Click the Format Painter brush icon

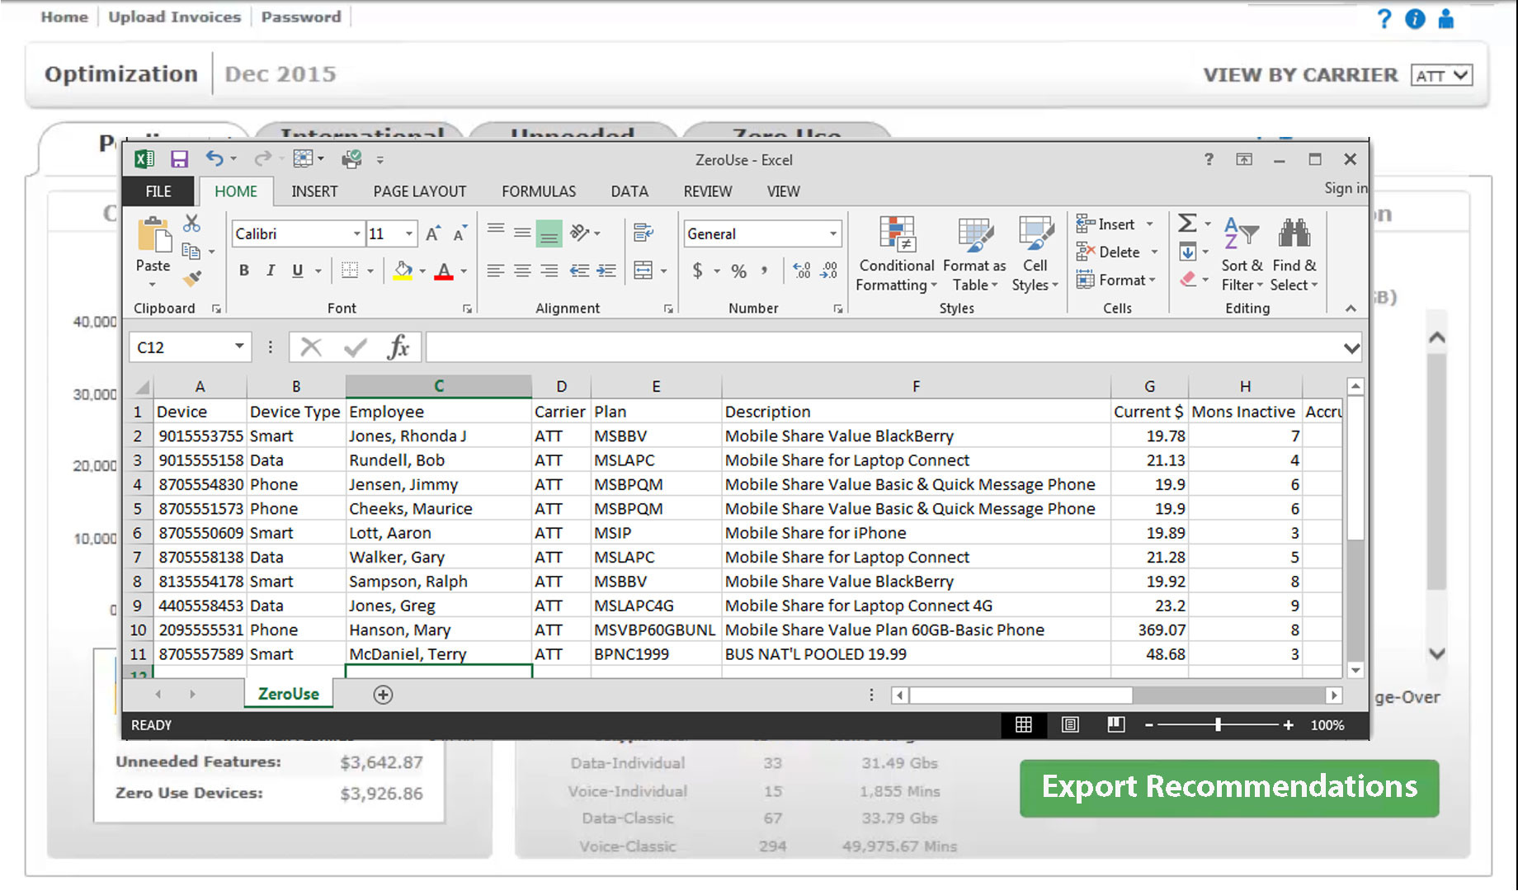point(191,279)
